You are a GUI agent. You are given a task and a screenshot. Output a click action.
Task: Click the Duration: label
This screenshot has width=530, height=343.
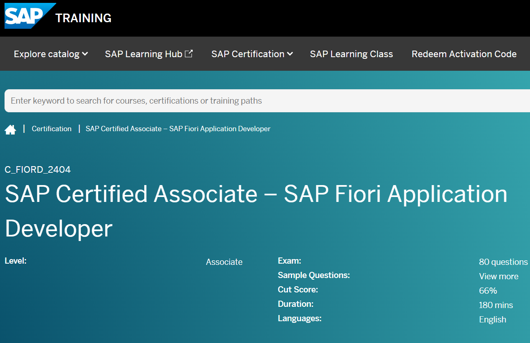point(296,304)
